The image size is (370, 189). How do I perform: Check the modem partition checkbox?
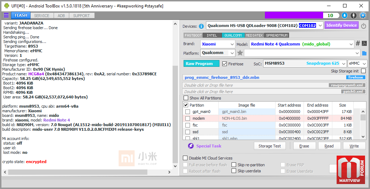(x=187, y=118)
